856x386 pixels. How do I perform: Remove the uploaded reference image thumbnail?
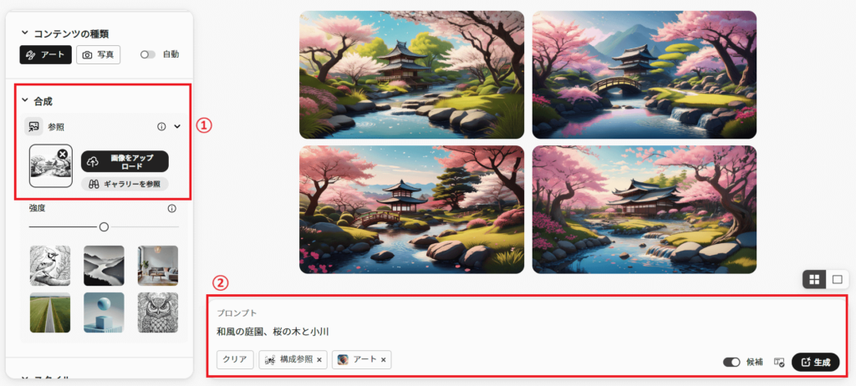[62, 155]
